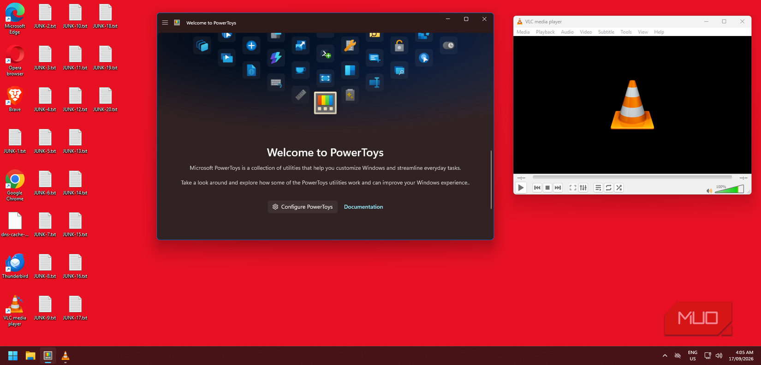The width and height of the screenshot is (761, 365).
Task: Toggle the VLC playlist view
Action: [598, 188]
